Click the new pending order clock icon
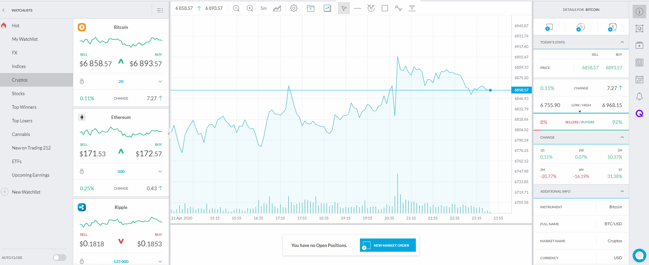This screenshot has width=649, height=265. (581, 27)
